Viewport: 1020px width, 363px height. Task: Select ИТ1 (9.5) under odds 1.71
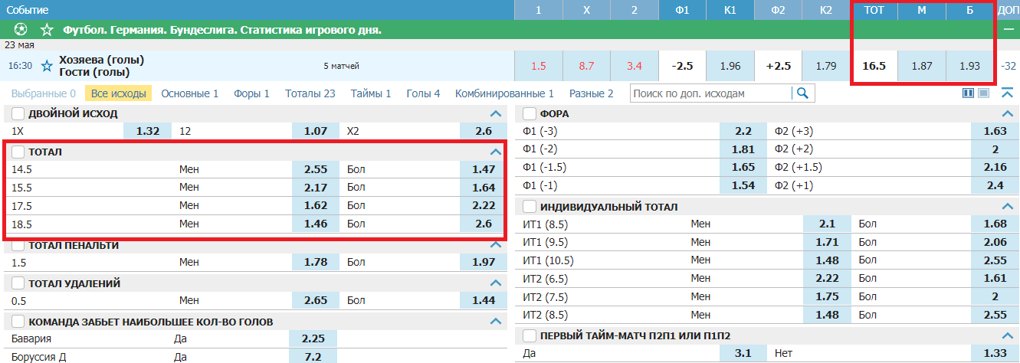coord(828,242)
